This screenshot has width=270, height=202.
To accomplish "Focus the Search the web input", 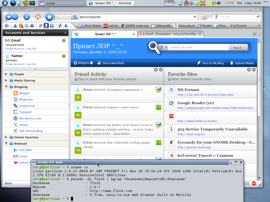I will 199,47.
